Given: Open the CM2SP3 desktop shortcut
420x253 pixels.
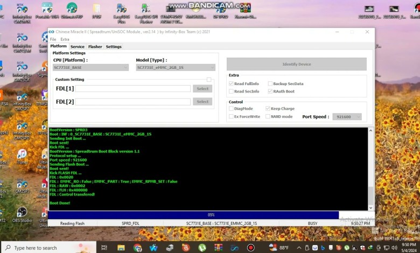Looking at the screenshot, I should (x=22, y=186).
